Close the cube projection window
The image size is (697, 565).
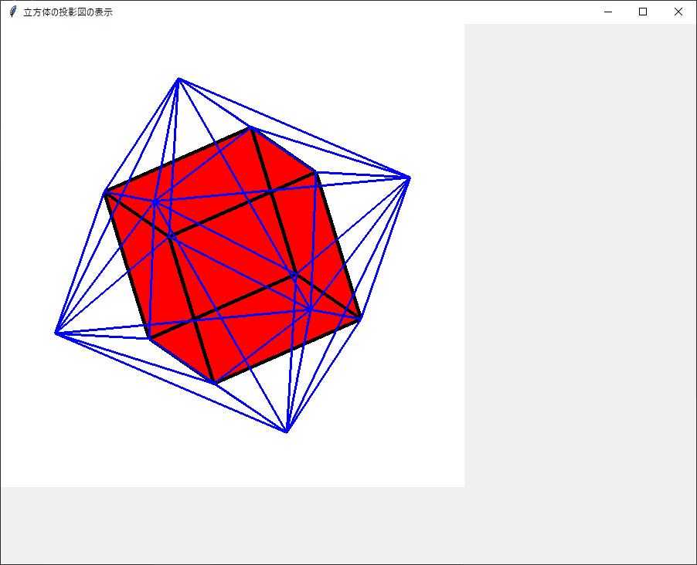tap(678, 12)
